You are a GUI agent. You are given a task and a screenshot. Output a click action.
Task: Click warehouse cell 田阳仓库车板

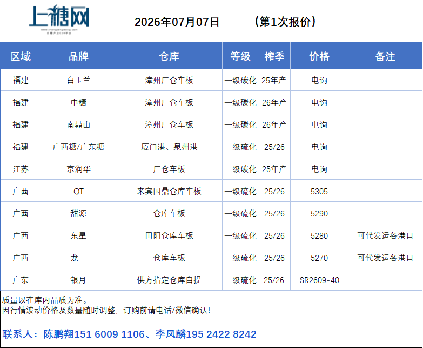[x=169, y=235]
